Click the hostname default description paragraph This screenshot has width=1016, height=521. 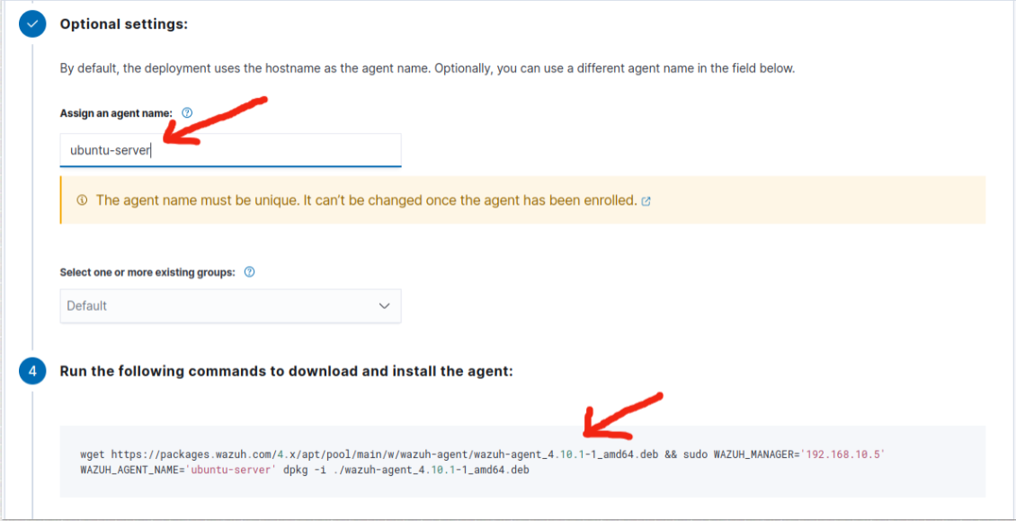pyautogui.click(x=427, y=68)
